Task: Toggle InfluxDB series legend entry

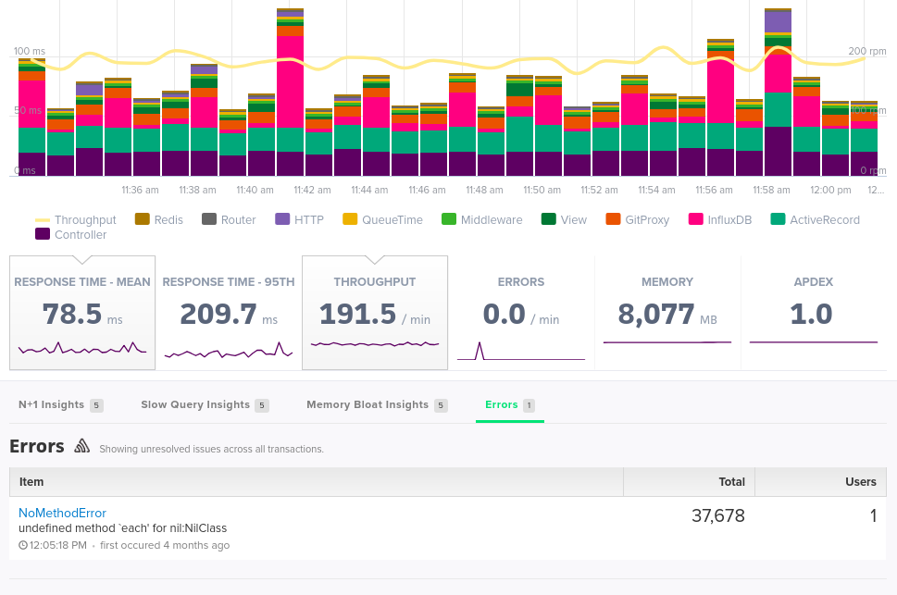Action: pos(719,219)
